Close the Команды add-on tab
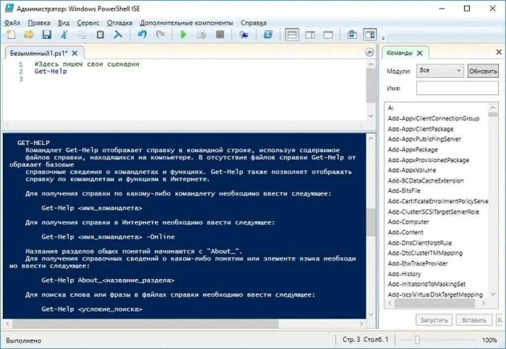The width and height of the screenshot is (506, 349). 420,53
